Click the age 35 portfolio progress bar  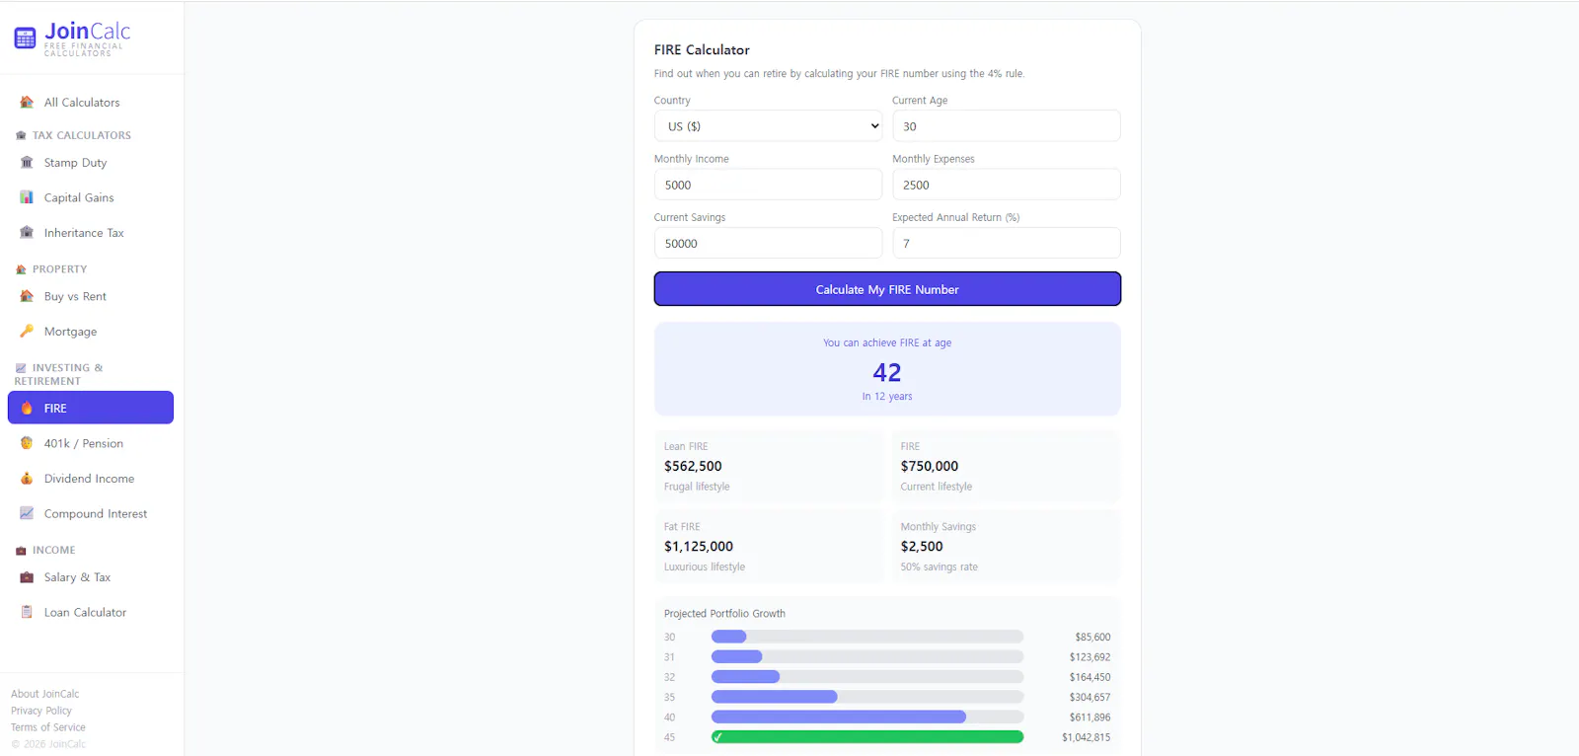[867, 697]
